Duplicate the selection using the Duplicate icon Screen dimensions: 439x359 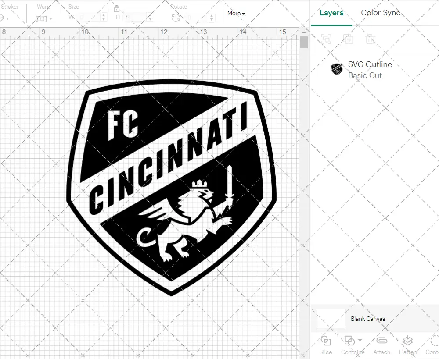tap(349, 39)
